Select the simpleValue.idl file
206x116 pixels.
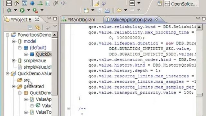(x=37, y=67)
